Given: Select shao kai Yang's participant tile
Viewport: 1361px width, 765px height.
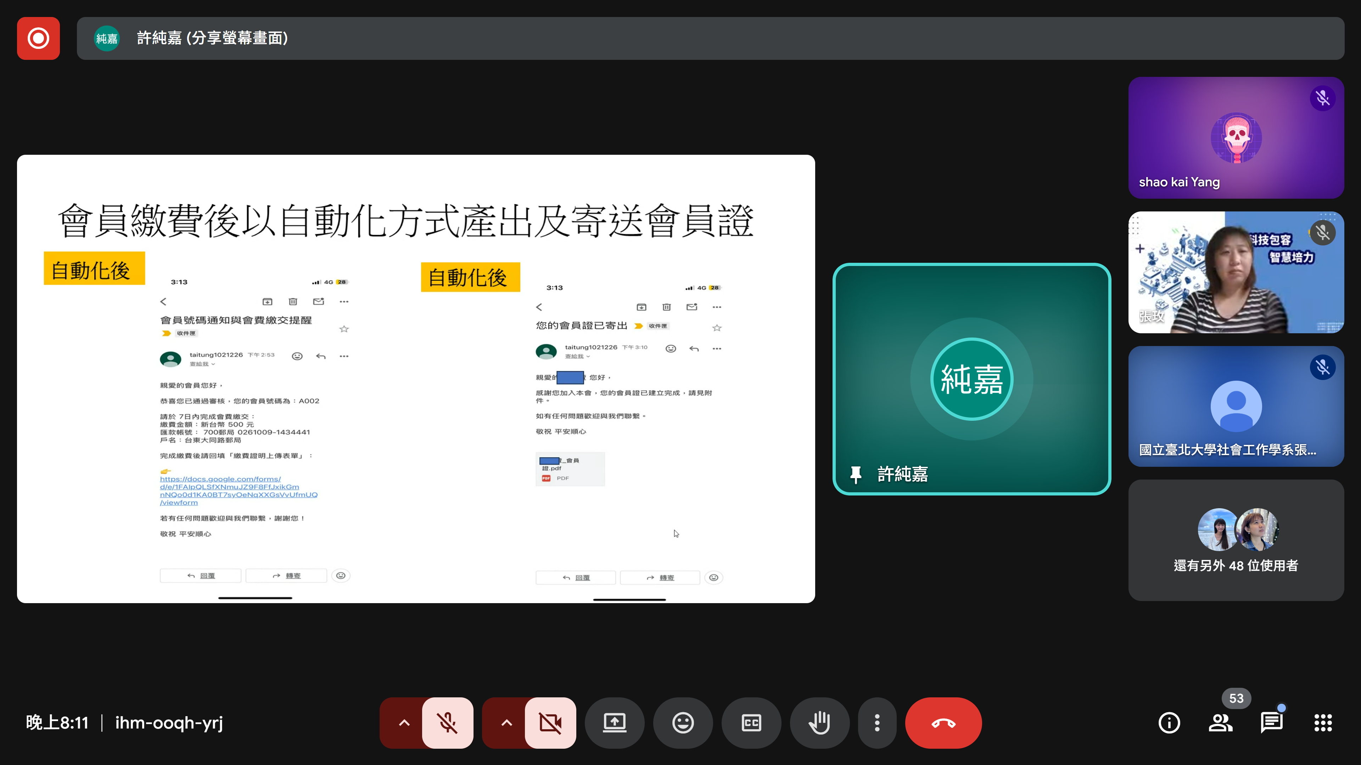Looking at the screenshot, I should (x=1236, y=138).
